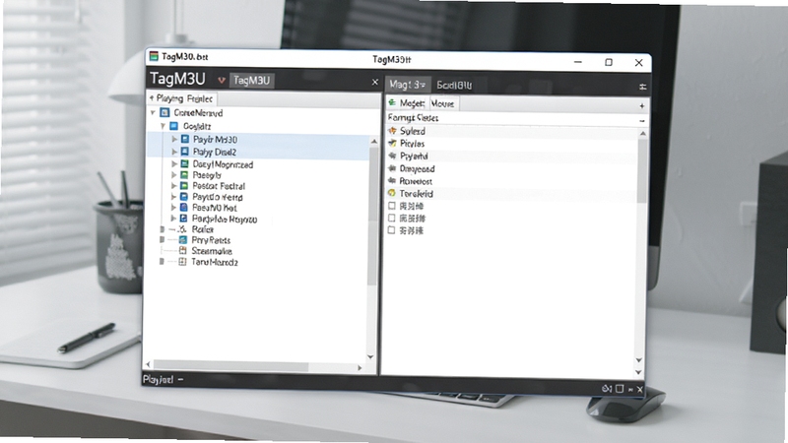Click the up arrow of the tree scrollbar
Screen dimensions: 788x443
click(373, 142)
